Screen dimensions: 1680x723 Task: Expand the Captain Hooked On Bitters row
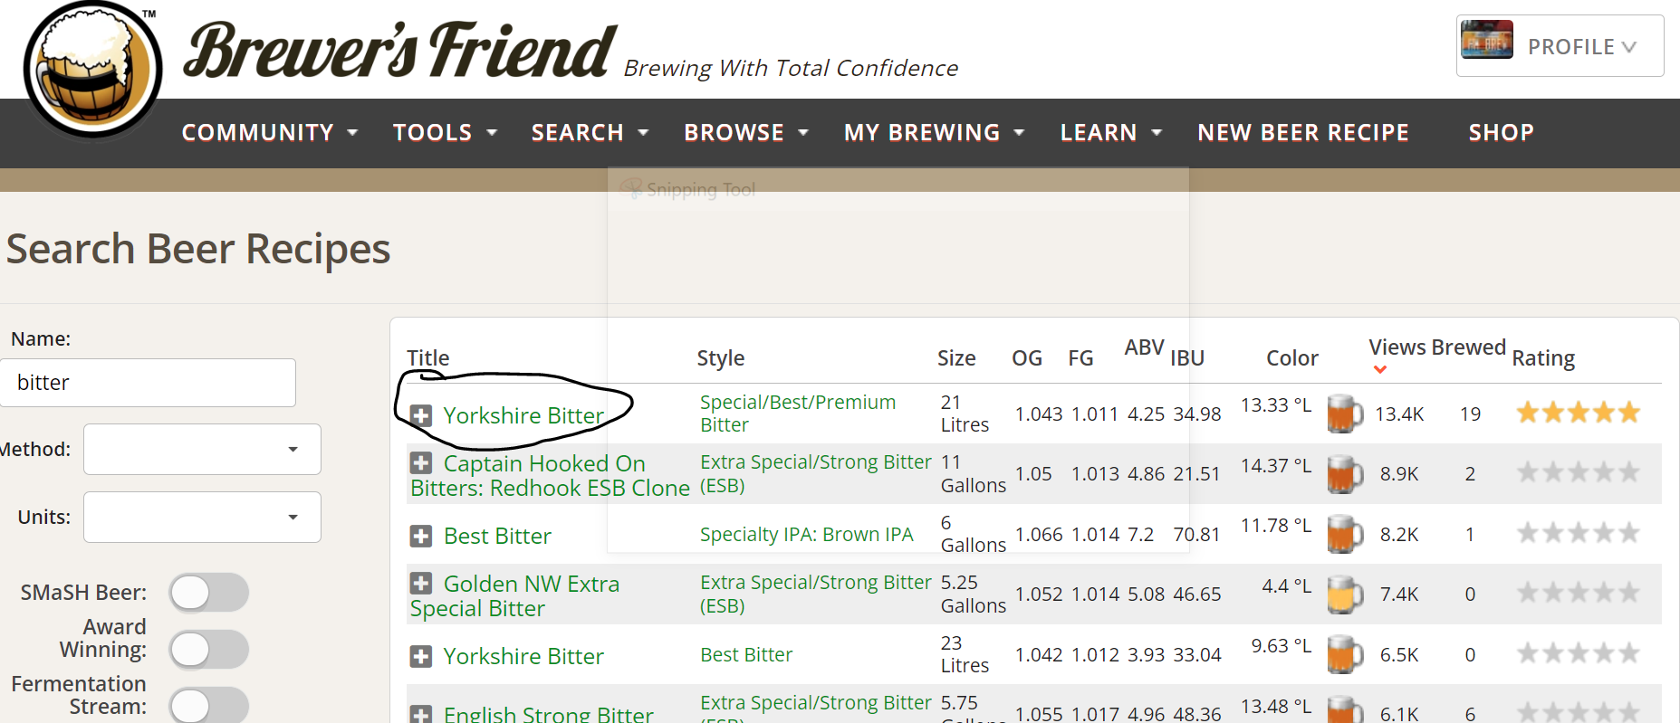point(421,463)
